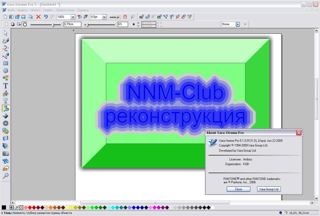320x216 pixels.
Task: Click the vertical scrollbar thumb
Action: 317,99
